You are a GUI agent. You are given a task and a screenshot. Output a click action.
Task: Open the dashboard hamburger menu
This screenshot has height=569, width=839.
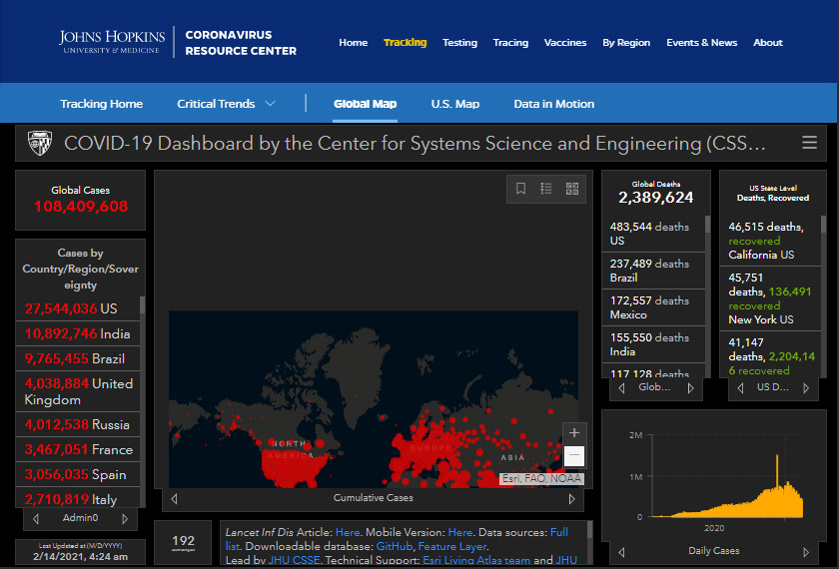coord(809,143)
